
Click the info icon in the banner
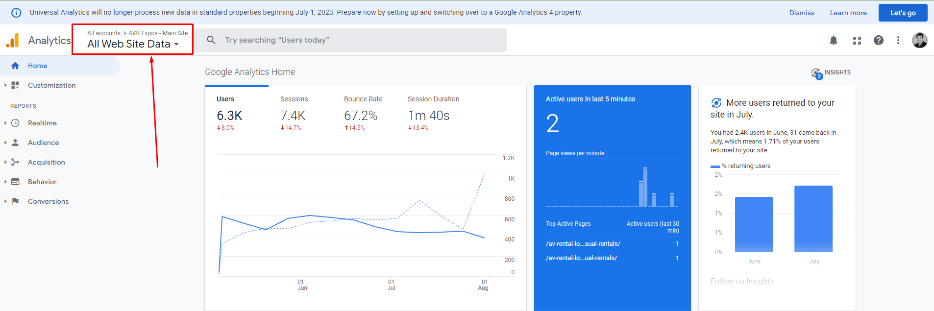16,13
